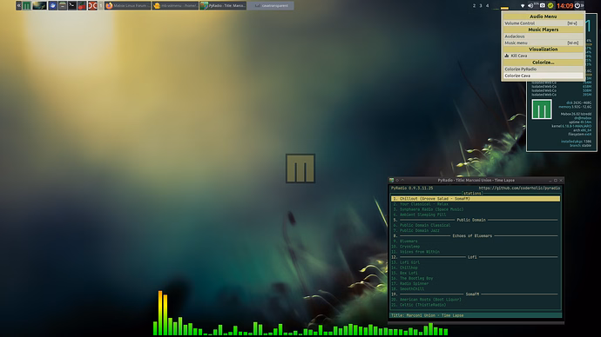
Task: Choose Colorize PyRadio menu entry
Action: tap(543, 69)
